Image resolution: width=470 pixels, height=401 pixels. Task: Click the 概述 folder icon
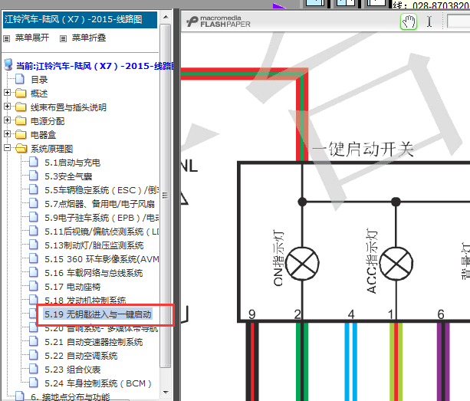[21, 94]
